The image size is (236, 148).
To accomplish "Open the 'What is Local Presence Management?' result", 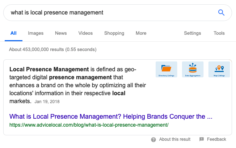I will pos(111,117).
